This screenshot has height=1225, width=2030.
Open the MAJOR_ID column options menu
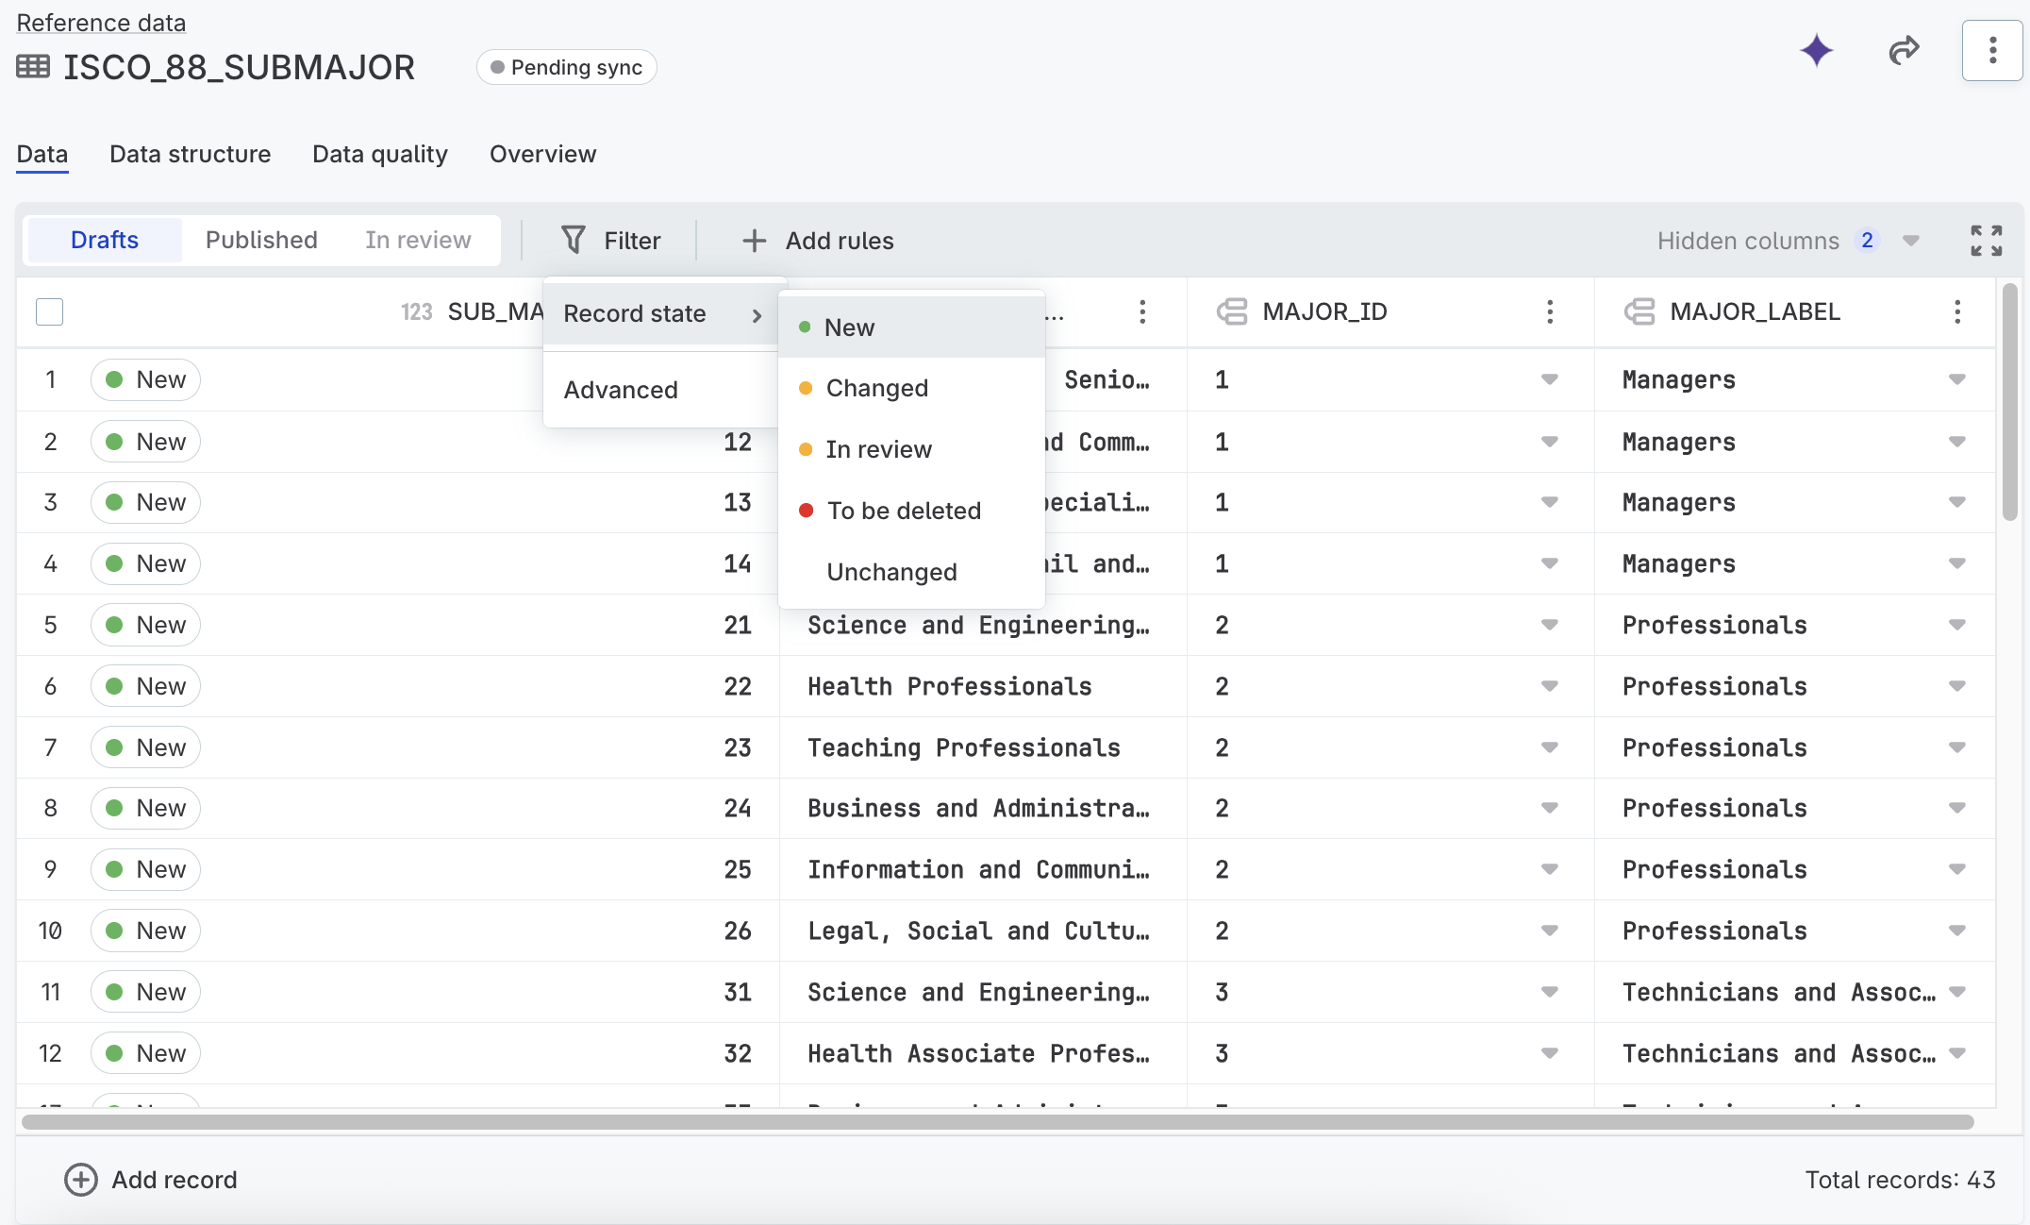[1550, 311]
